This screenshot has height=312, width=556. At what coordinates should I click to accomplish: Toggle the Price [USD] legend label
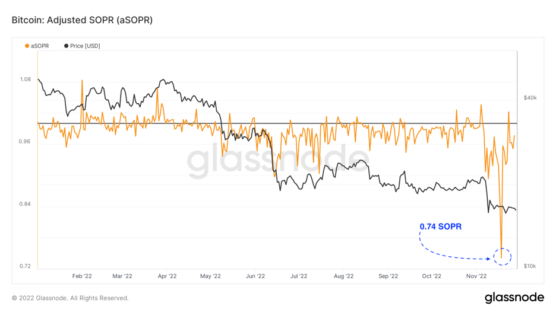[85, 46]
